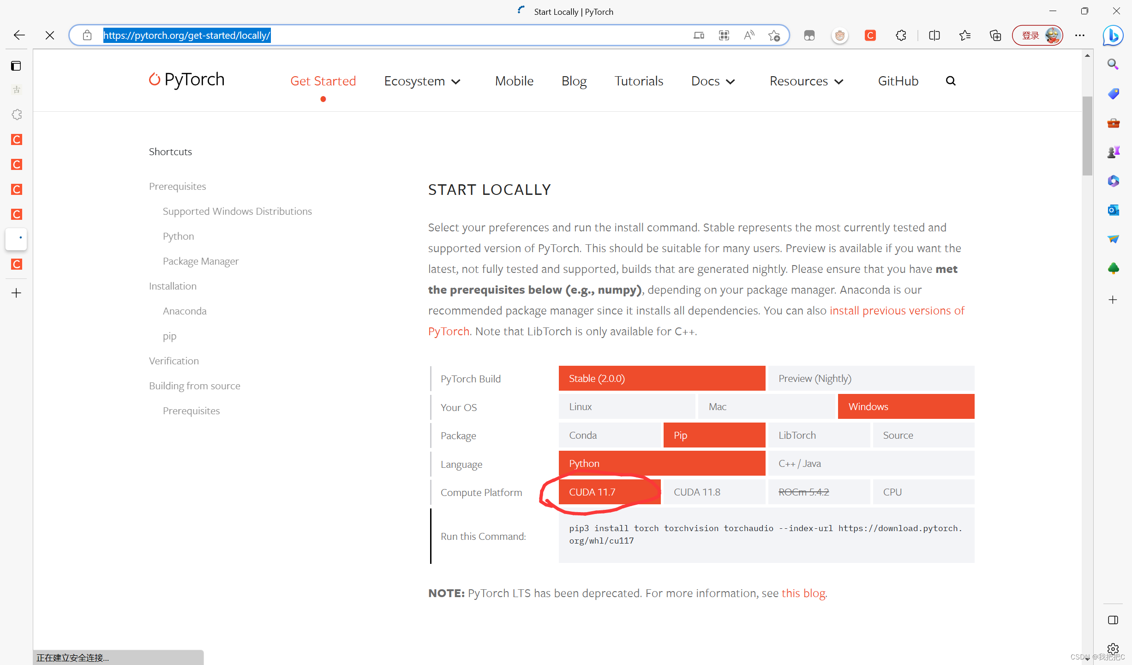Open the Mobile page
1132x665 pixels.
point(514,81)
